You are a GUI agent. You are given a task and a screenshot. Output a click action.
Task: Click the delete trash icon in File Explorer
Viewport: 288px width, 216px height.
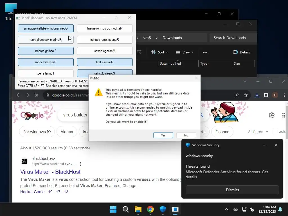coord(139,52)
